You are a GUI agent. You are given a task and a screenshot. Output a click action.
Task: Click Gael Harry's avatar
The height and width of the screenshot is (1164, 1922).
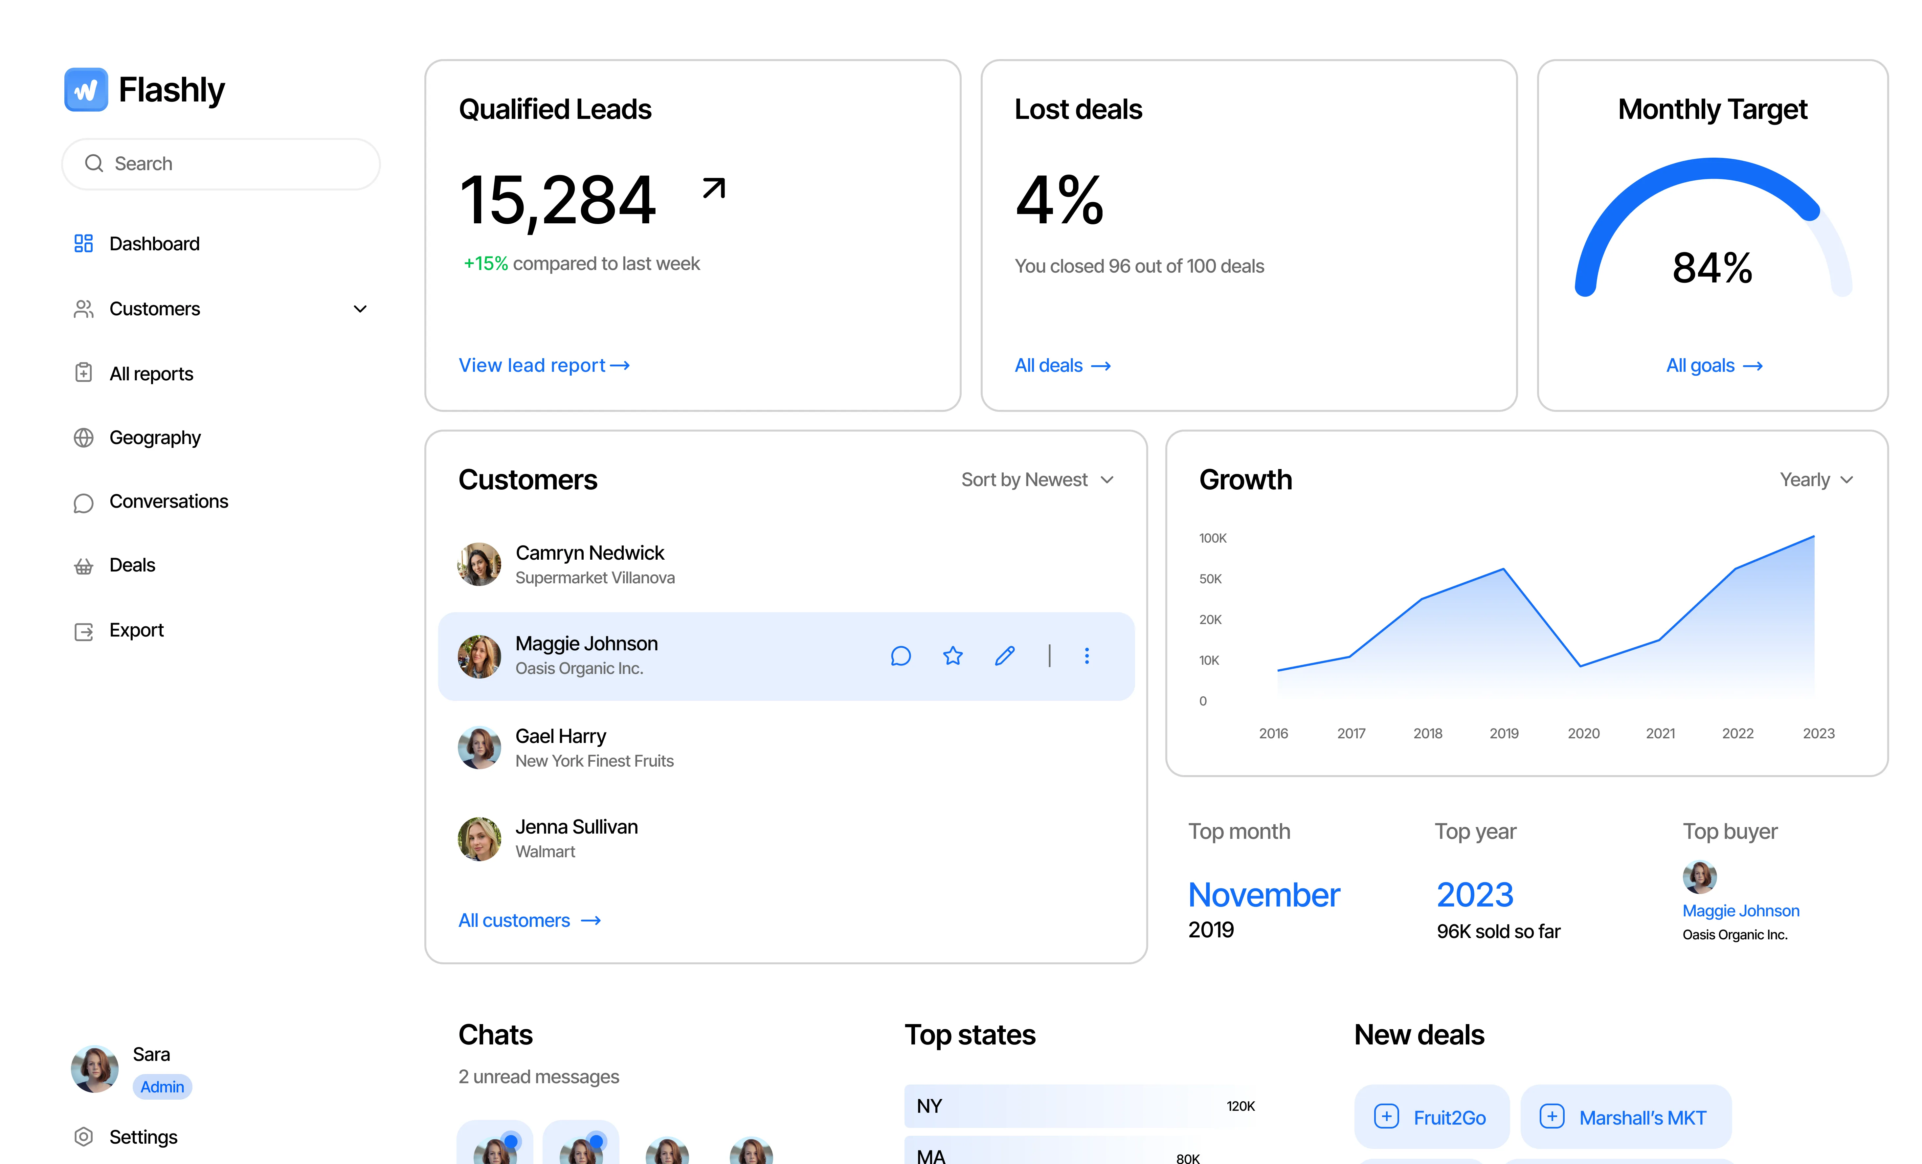(x=479, y=748)
